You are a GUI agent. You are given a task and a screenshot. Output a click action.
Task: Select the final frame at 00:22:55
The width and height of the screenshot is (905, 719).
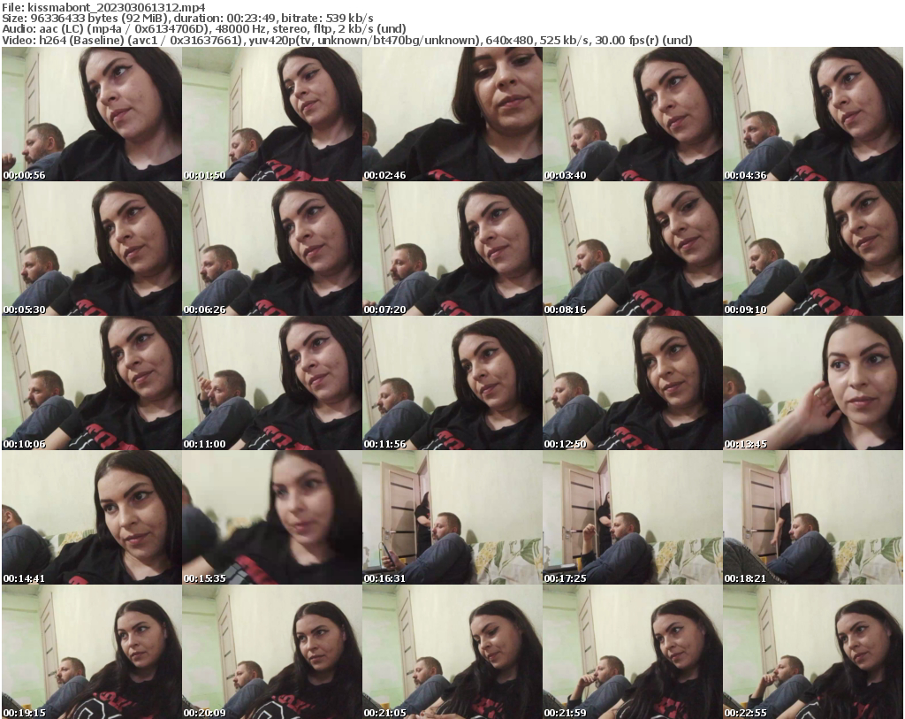point(815,650)
